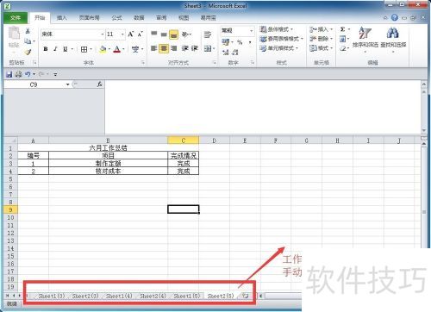Open the green File tab
Image resolution: width=431 pixels, height=312 pixels.
[16, 18]
